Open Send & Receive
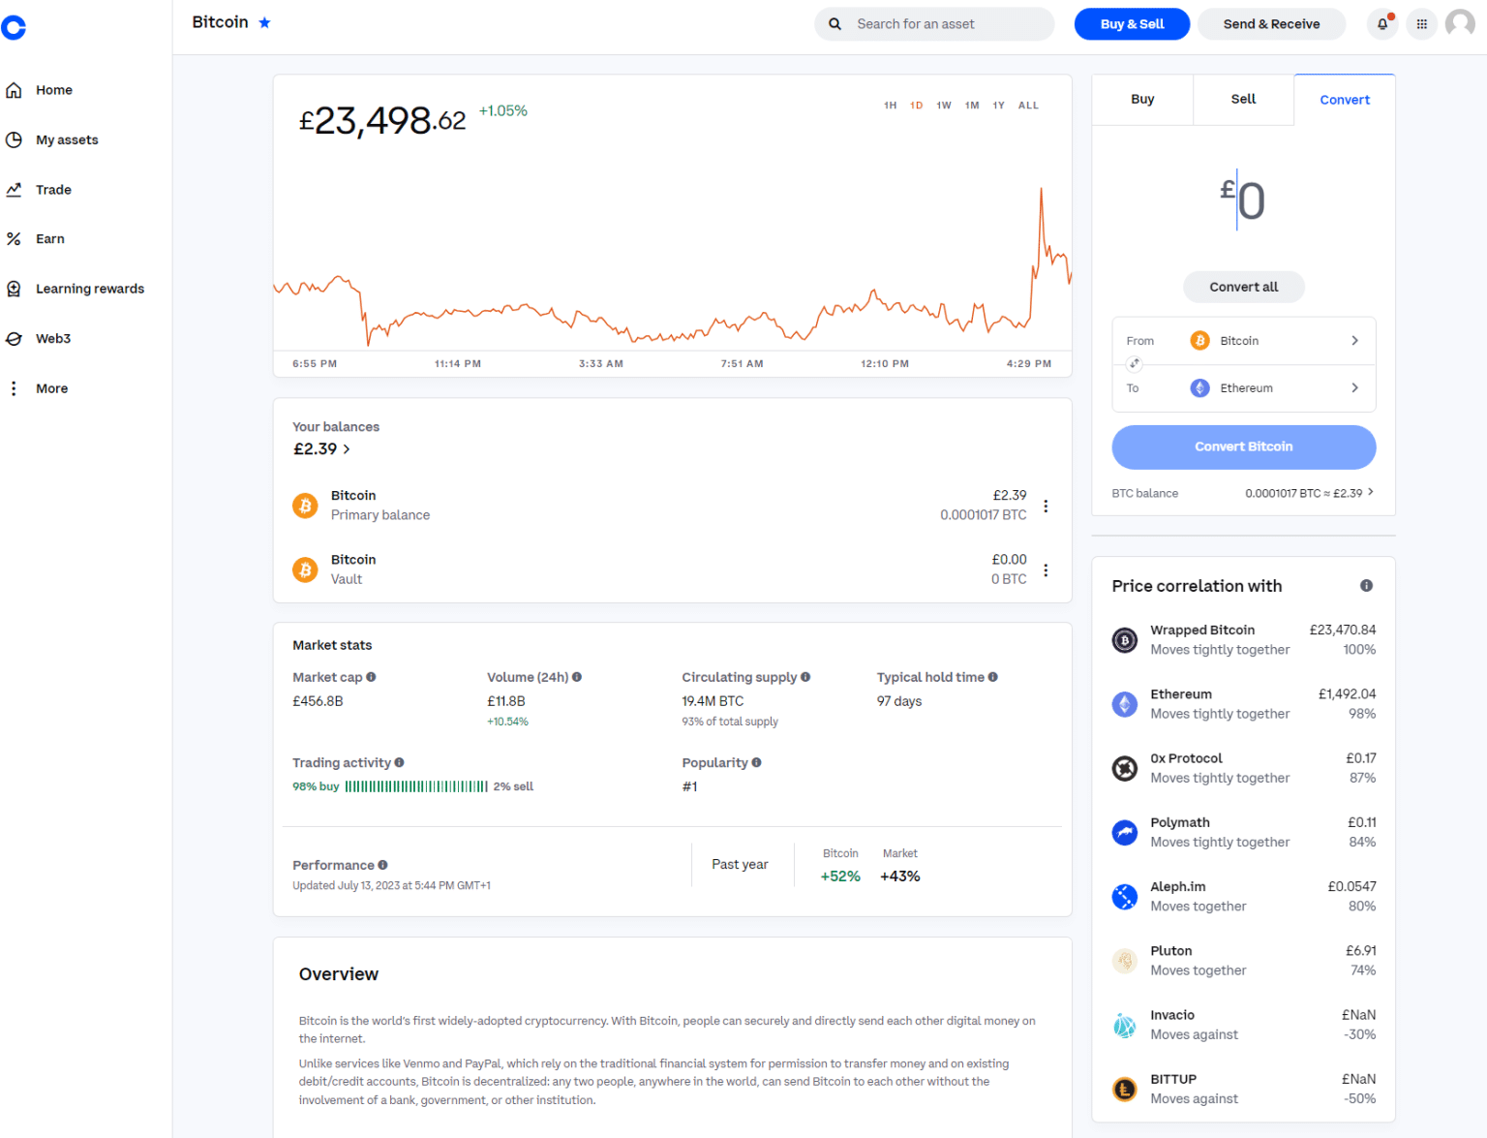This screenshot has height=1138, width=1487. 1271,23
